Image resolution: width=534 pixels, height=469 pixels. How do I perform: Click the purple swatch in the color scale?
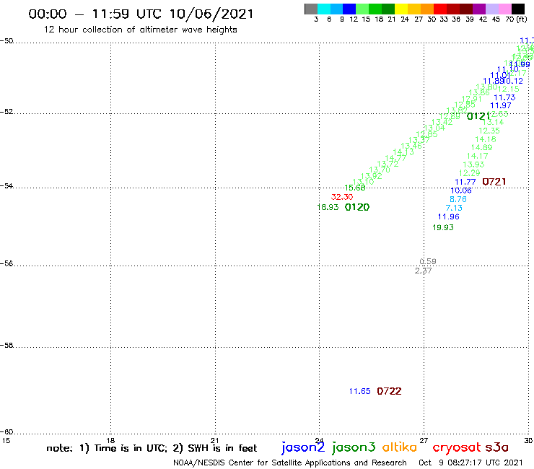tap(479, 9)
